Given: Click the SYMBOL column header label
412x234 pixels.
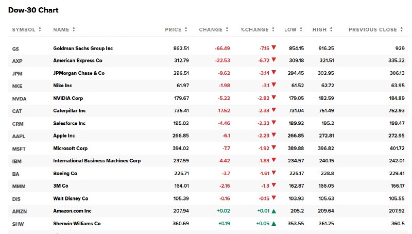Looking at the screenshot, I should pyautogui.click(x=24, y=30).
